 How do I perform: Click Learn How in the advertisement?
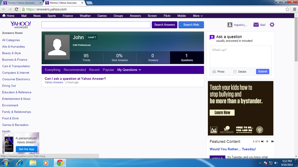tap(222, 113)
